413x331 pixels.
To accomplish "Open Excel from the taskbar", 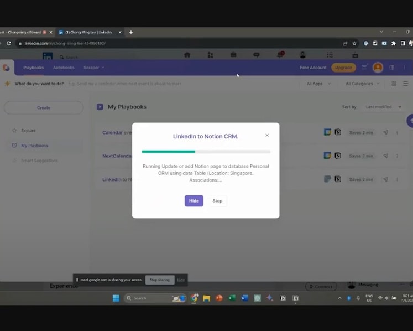I will point(232,298).
